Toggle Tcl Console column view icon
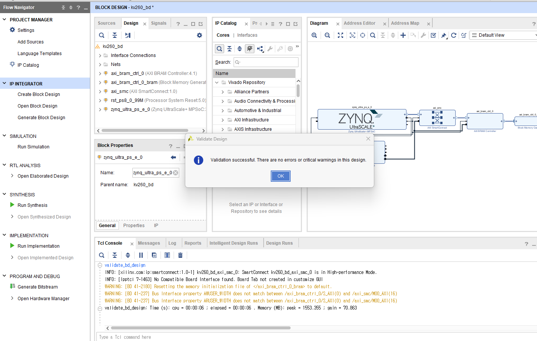537x341 pixels. coord(167,255)
